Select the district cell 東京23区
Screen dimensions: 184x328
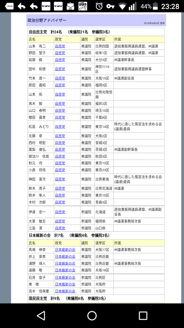pyautogui.click(x=104, y=170)
